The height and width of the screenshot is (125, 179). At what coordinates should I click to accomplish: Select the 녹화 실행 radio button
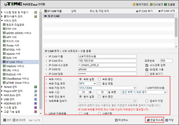click(x=81, y=79)
